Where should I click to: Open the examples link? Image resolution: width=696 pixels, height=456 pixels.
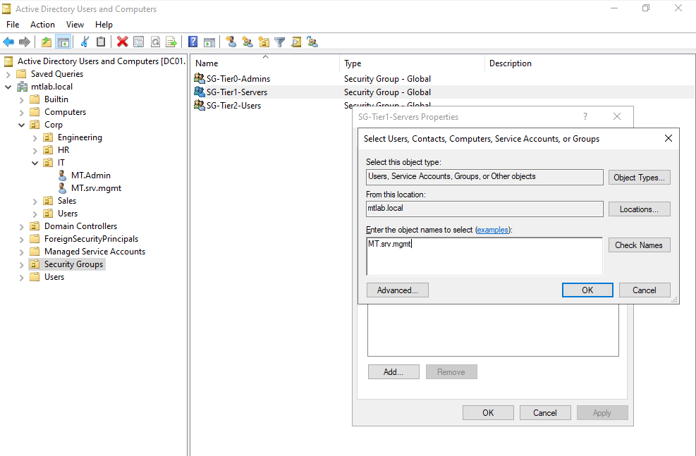click(x=492, y=230)
